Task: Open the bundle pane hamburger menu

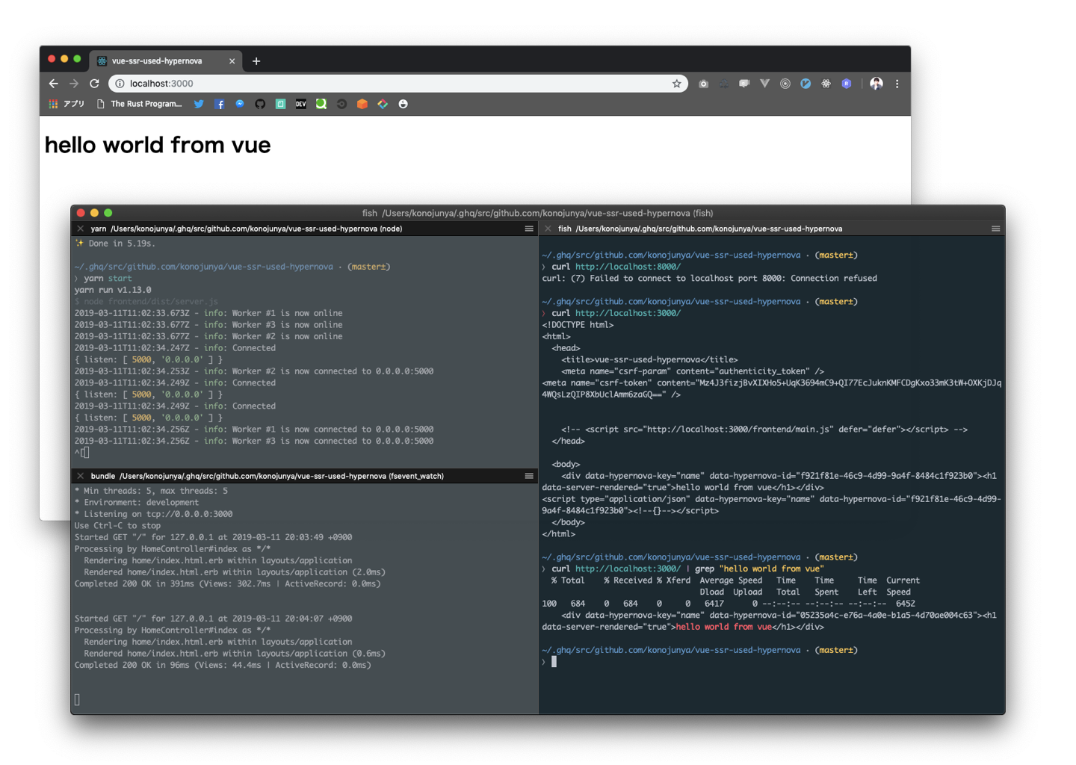Action: pyautogui.click(x=529, y=476)
